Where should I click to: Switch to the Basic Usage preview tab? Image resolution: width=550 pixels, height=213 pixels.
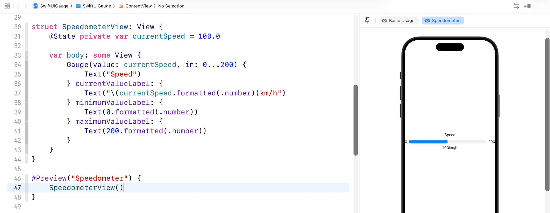(x=398, y=21)
